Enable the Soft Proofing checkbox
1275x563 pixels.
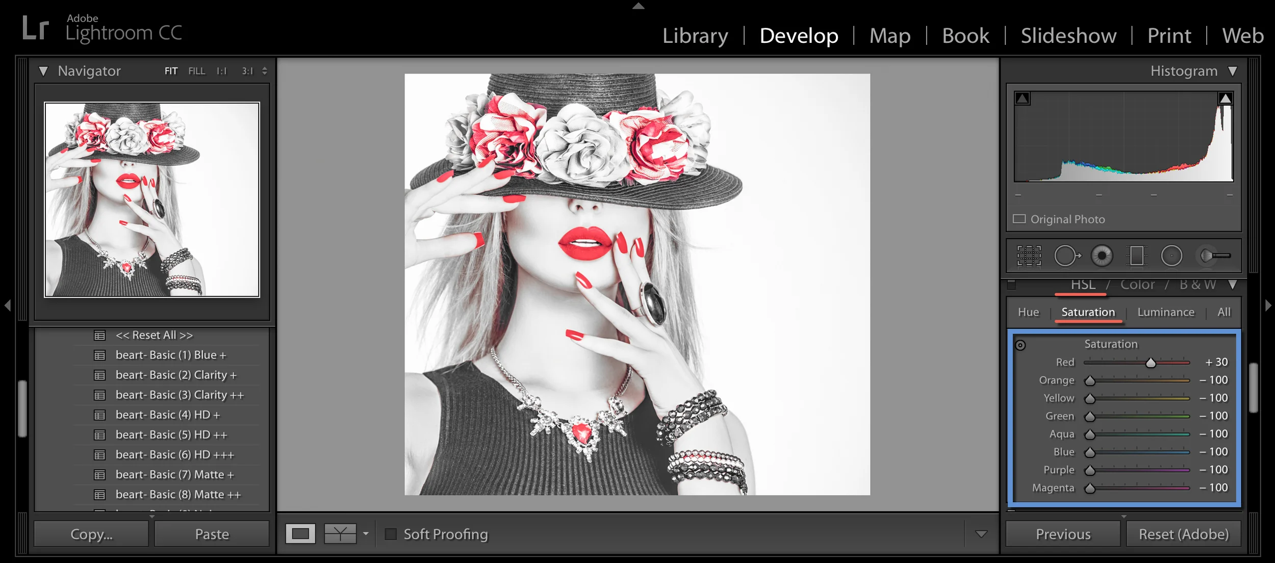coord(391,534)
